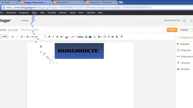Switch to the Blog tutorial browser tab
This screenshot has height=108, width=193.
pyautogui.click(x=68, y=2)
